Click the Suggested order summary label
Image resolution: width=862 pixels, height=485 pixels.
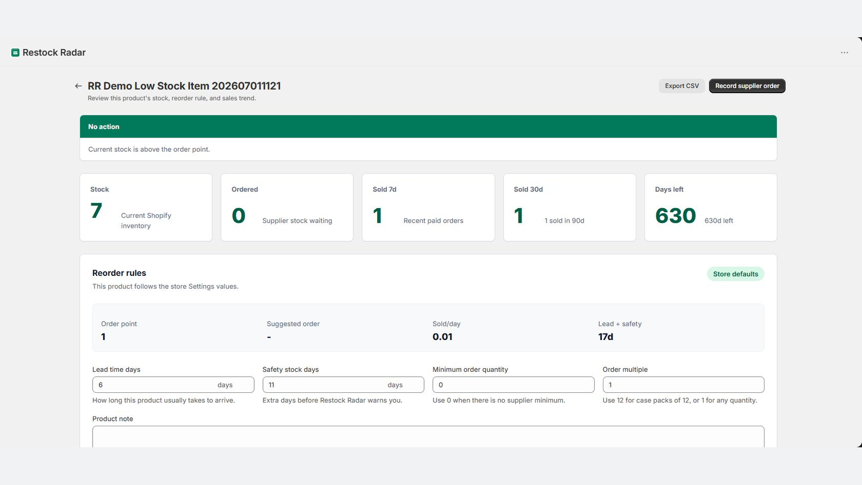pos(293,324)
